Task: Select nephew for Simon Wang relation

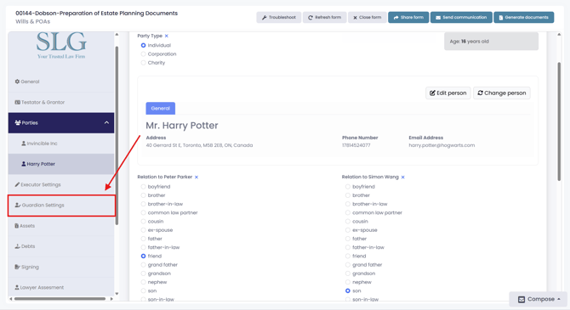Action: tap(347, 282)
